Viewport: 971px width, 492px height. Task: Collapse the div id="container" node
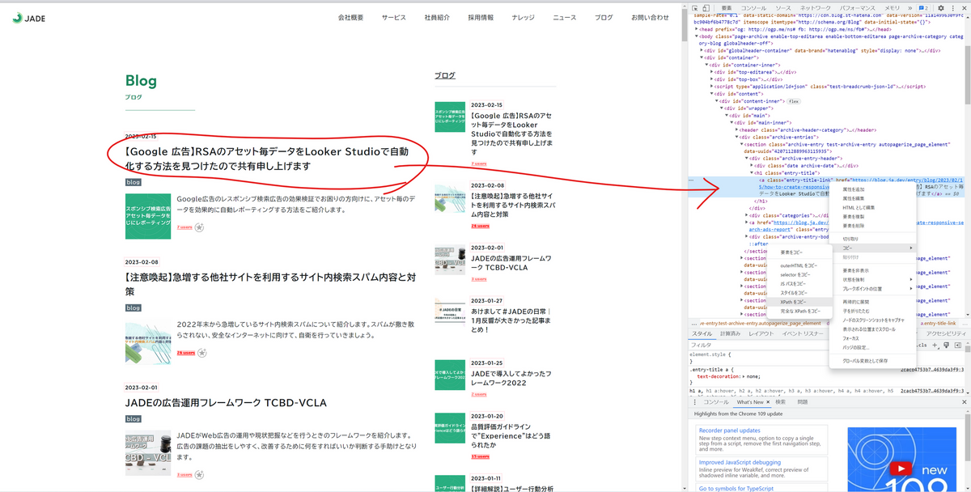click(x=702, y=57)
